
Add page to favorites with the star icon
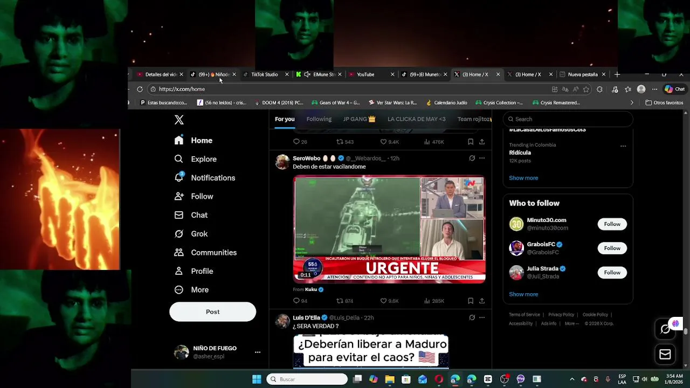(x=586, y=89)
